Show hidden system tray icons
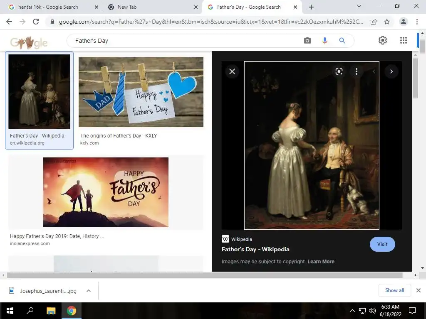The height and width of the screenshot is (319, 426). (352, 311)
